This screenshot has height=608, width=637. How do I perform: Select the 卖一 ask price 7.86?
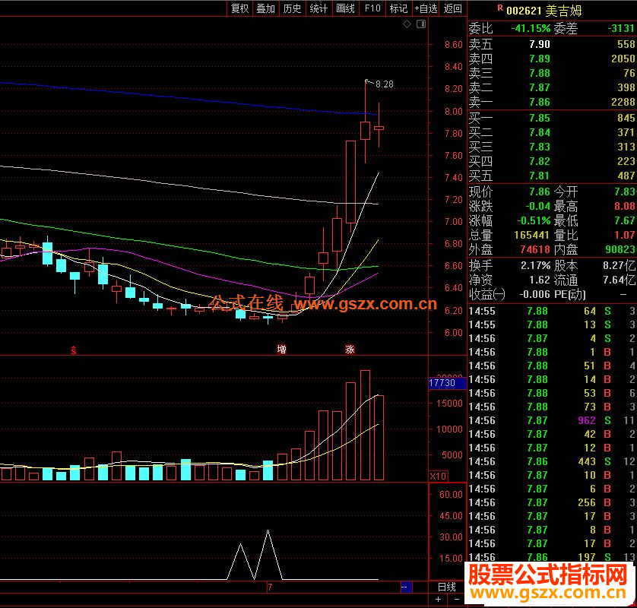(540, 102)
